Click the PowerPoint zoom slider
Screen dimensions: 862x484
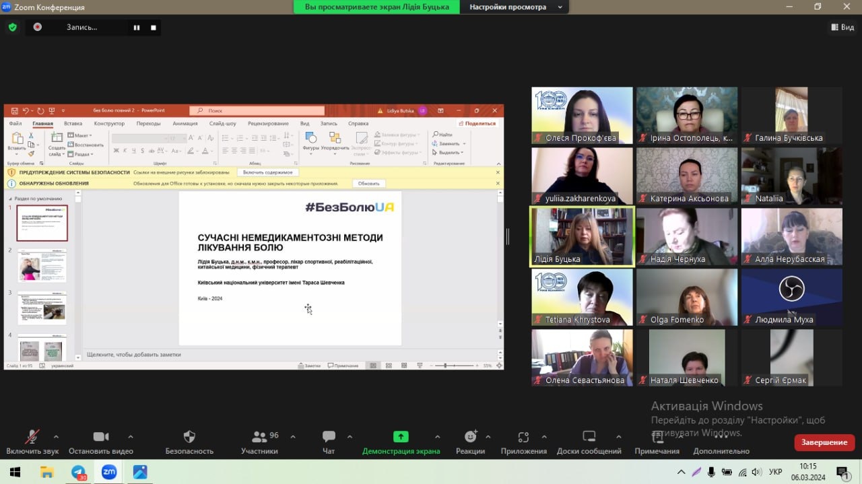pyautogui.click(x=446, y=366)
